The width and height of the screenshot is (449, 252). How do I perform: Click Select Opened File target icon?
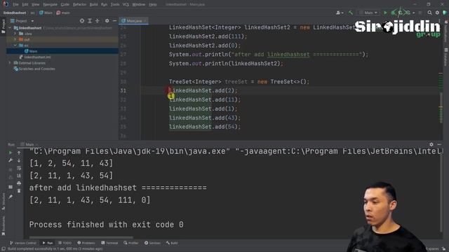point(82,21)
